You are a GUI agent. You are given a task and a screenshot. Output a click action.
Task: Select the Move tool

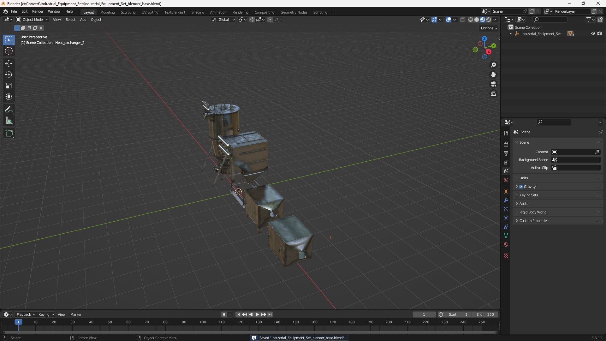[x=9, y=63]
